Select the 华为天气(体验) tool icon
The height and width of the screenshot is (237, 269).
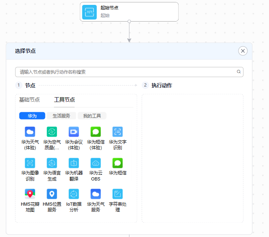[x=30, y=132]
